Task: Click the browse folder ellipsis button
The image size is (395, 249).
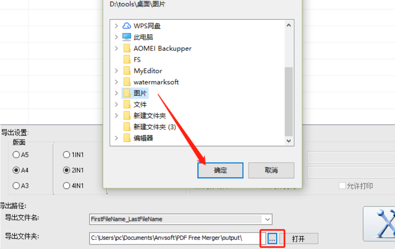Action: click(272, 238)
